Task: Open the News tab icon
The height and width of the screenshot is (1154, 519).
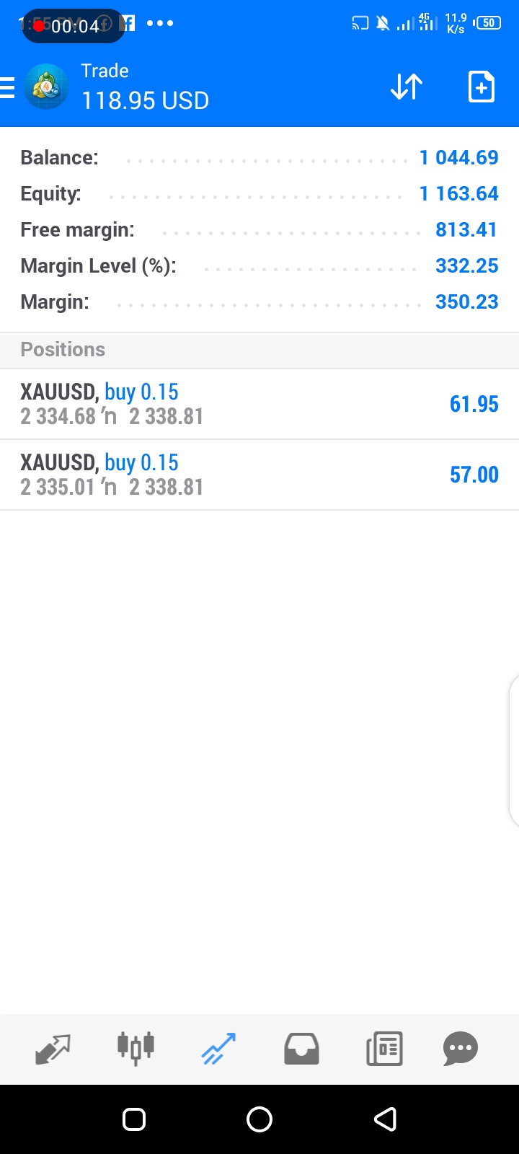Action: (x=384, y=1049)
